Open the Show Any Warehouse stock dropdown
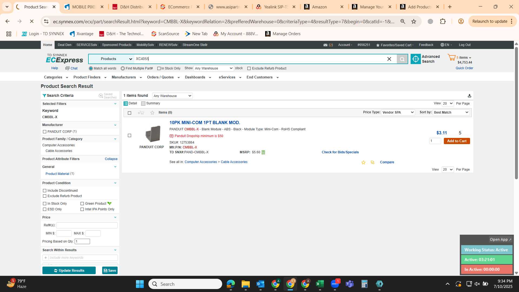519x292 pixels. (x=214, y=68)
